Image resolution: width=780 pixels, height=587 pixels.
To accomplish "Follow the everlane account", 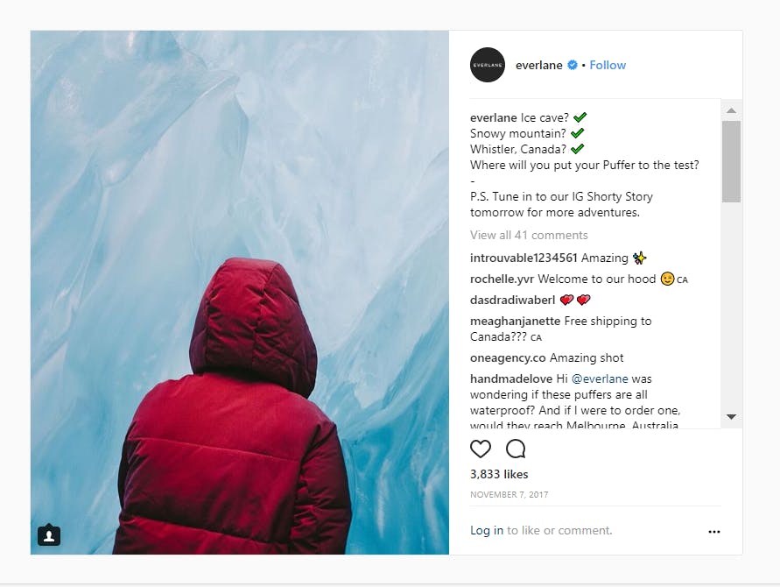I will (x=608, y=65).
